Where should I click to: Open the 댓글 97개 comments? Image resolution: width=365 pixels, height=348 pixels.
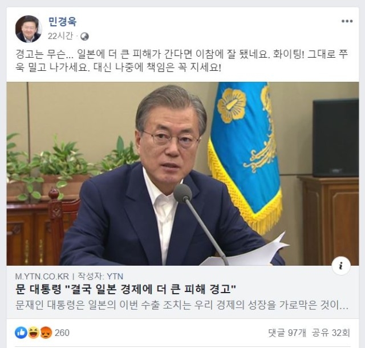point(287,333)
